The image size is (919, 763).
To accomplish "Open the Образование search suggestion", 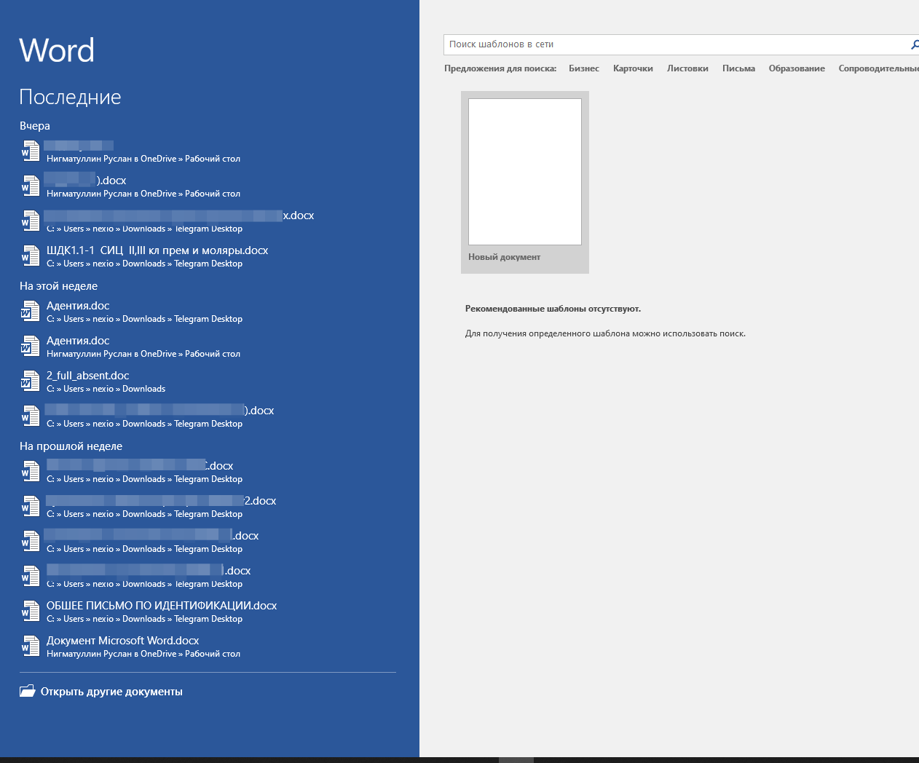I will 797,68.
